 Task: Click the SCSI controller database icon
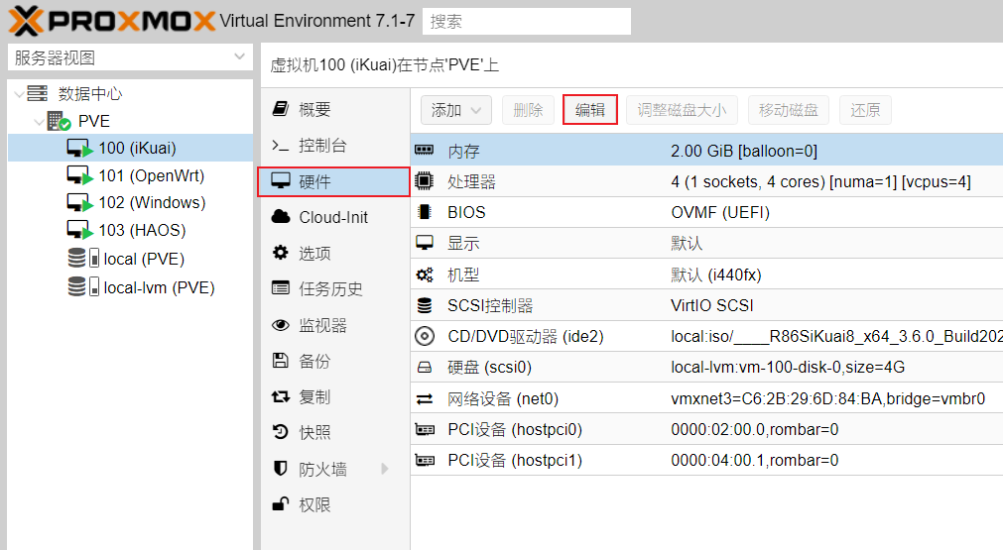pos(424,305)
